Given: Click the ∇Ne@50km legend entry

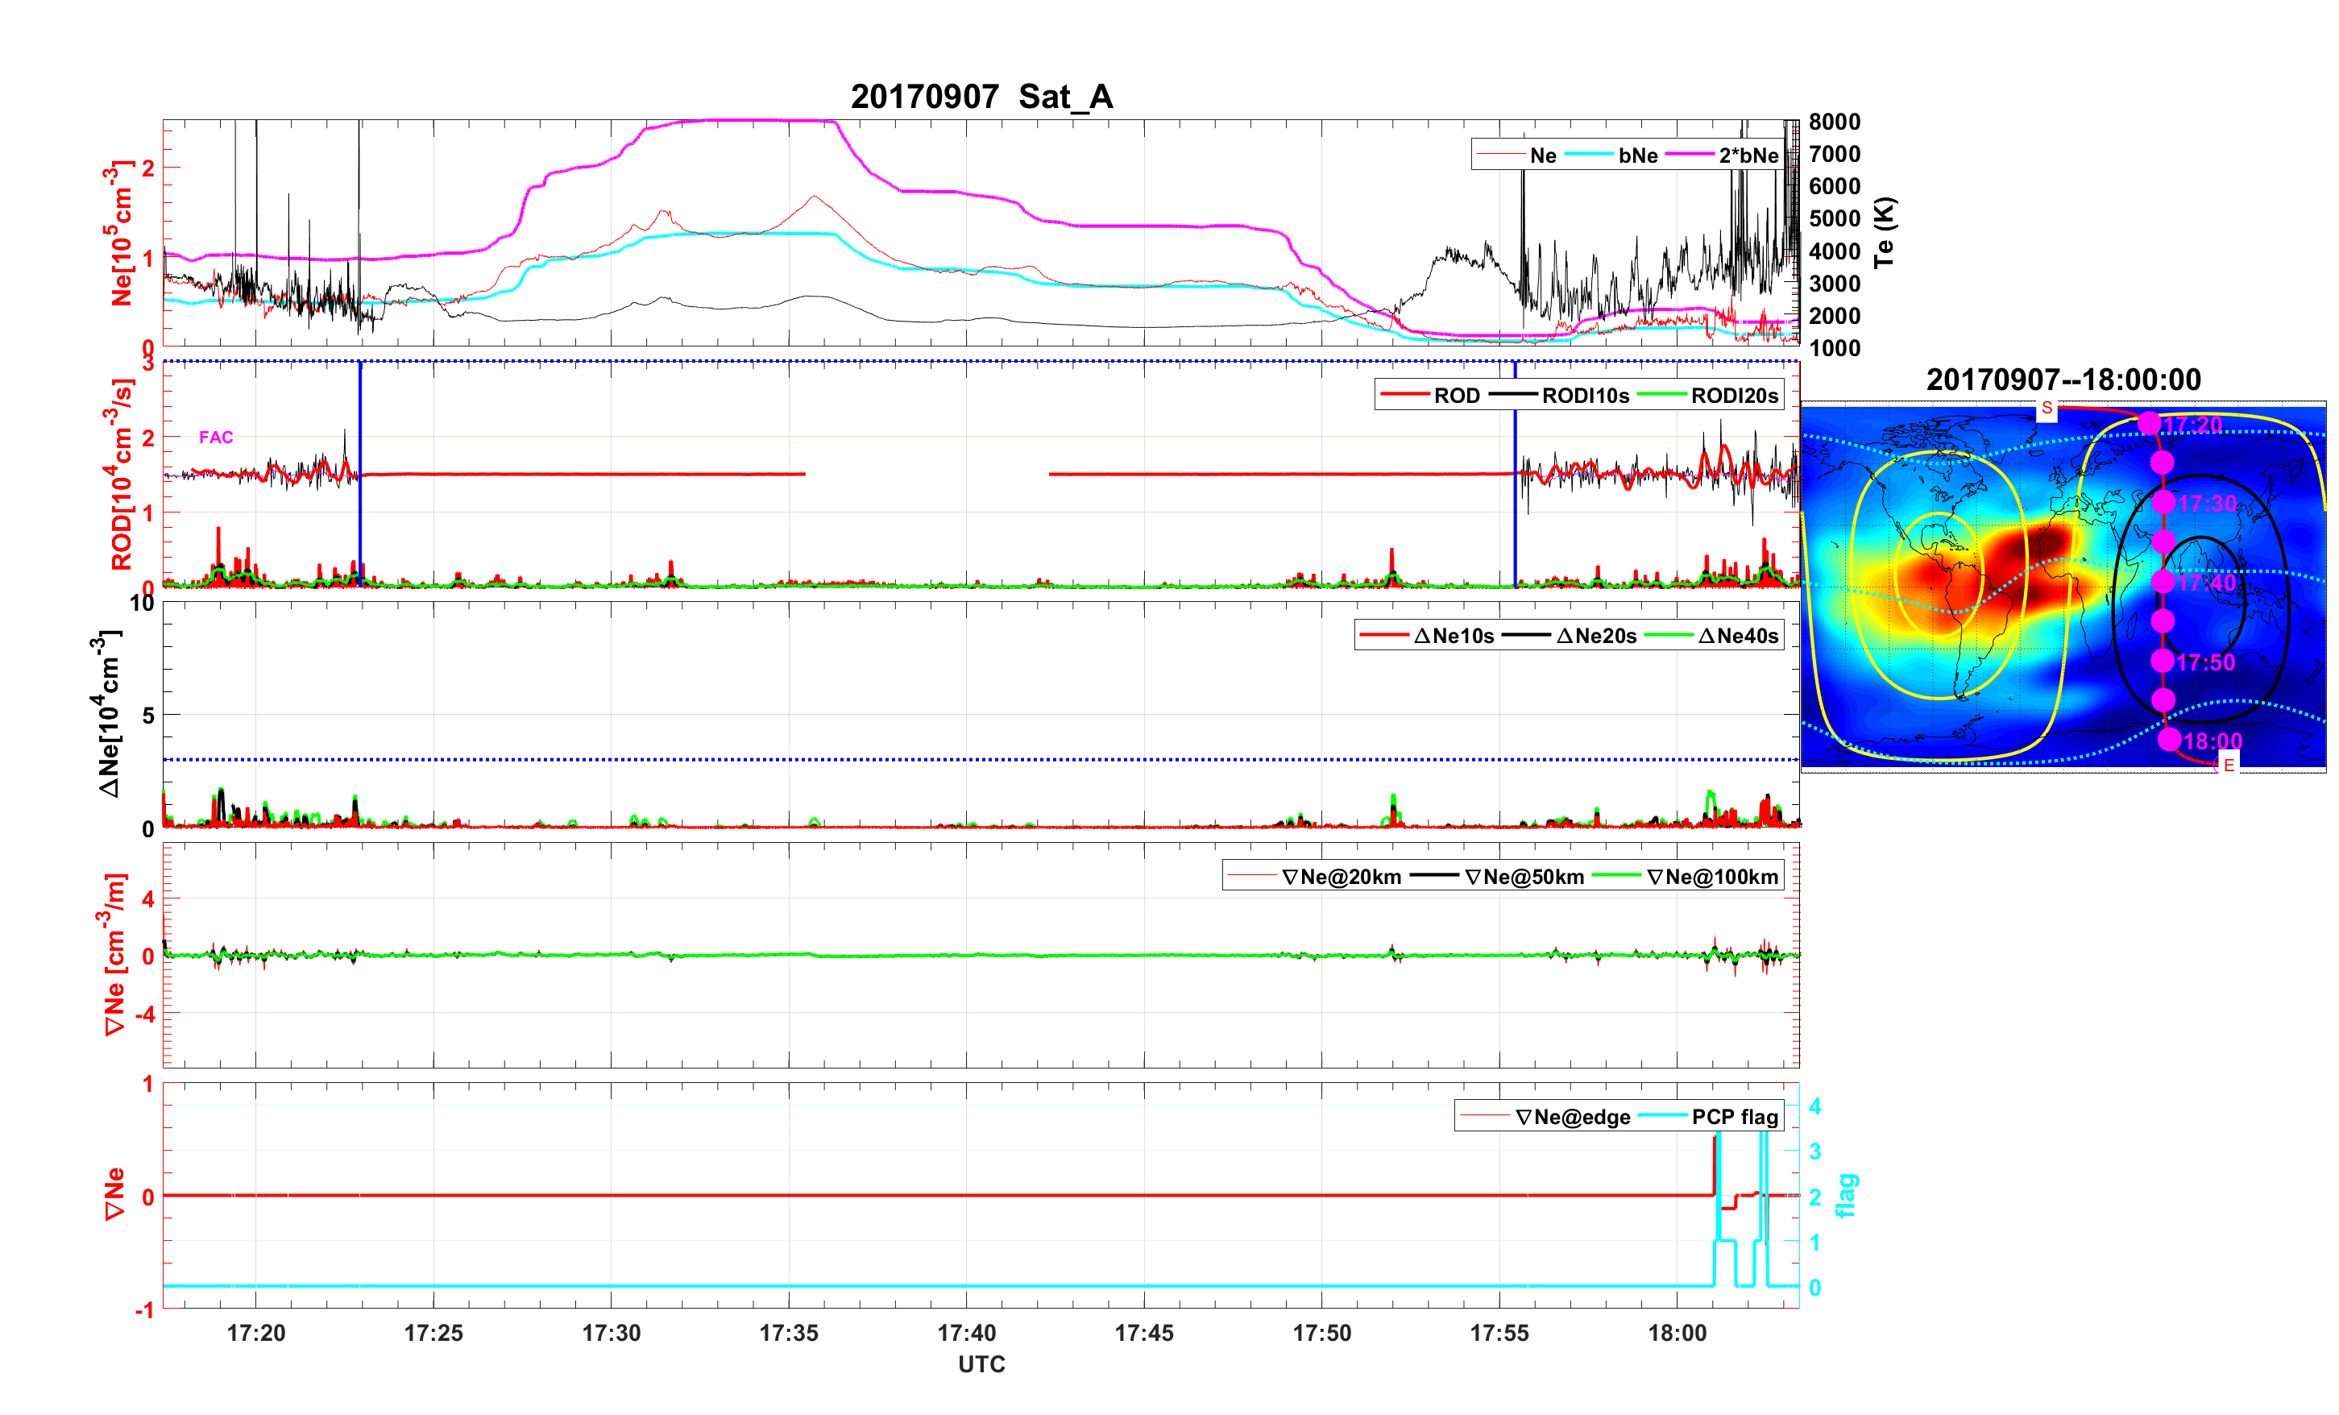Looking at the screenshot, I should (x=1524, y=877).
